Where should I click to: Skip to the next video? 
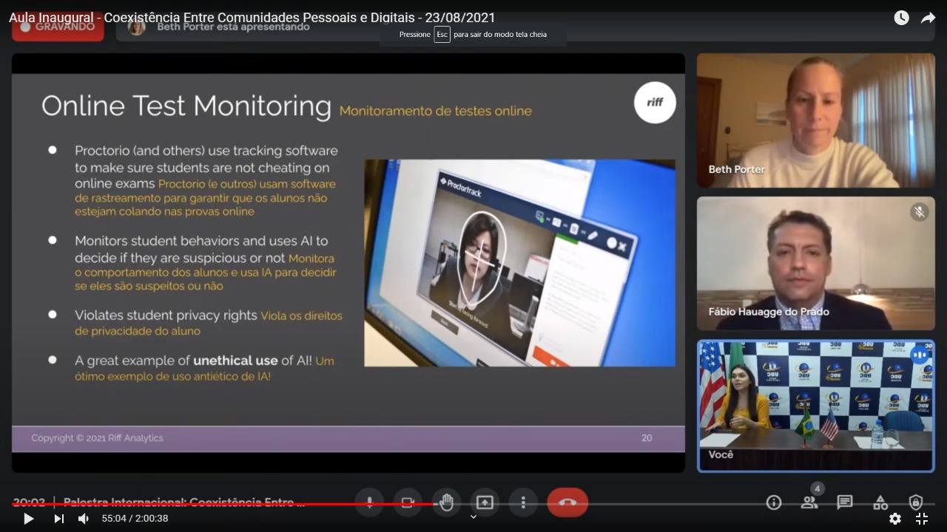tap(58, 519)
